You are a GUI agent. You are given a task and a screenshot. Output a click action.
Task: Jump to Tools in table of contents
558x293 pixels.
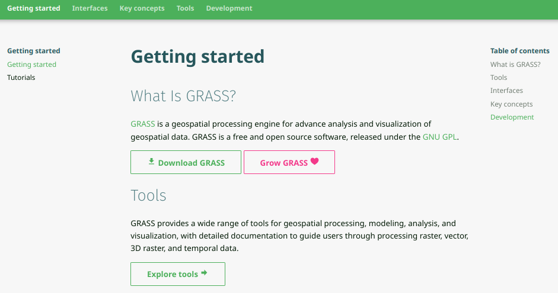coord(499,78)
